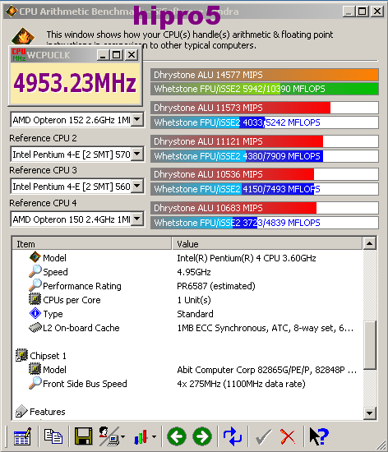Click the value "Intel(R) Pentium(R) 4 CPU 3.60GHz"

tap(247, 258)
